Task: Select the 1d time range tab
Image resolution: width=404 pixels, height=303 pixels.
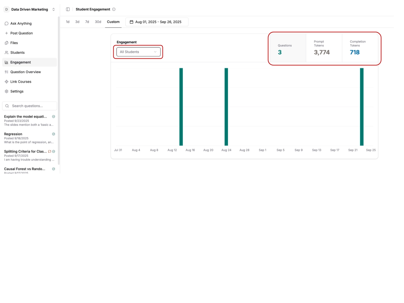Action: click(x=68, y=22)
